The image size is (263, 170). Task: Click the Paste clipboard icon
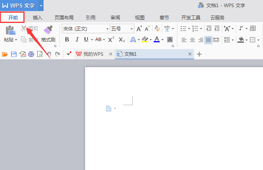(10, 30)
